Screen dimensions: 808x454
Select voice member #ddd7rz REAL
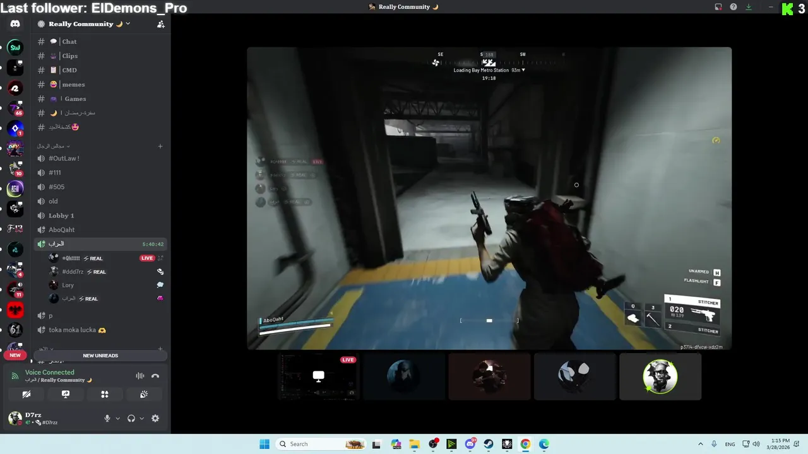click(x=106, y=272)
